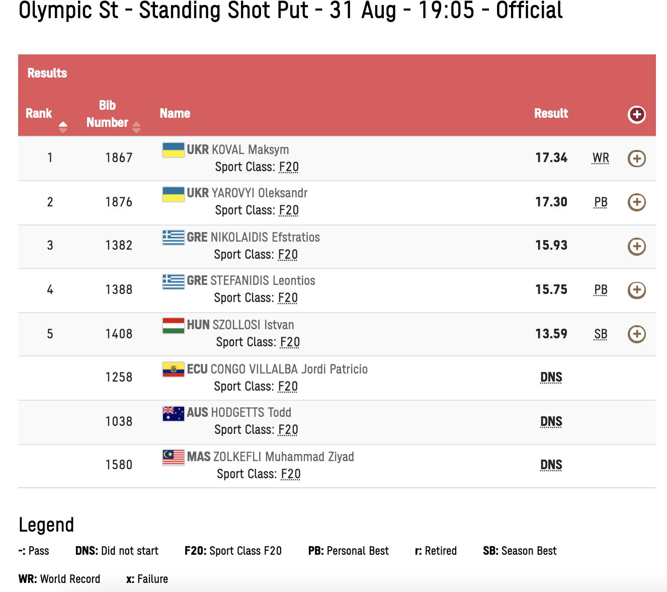Image resolution: width=667 pixels, height=592 pixels.
Task: Click SB abbreviation in SZOLLOSI row
Action: click(x=601, y=334)
